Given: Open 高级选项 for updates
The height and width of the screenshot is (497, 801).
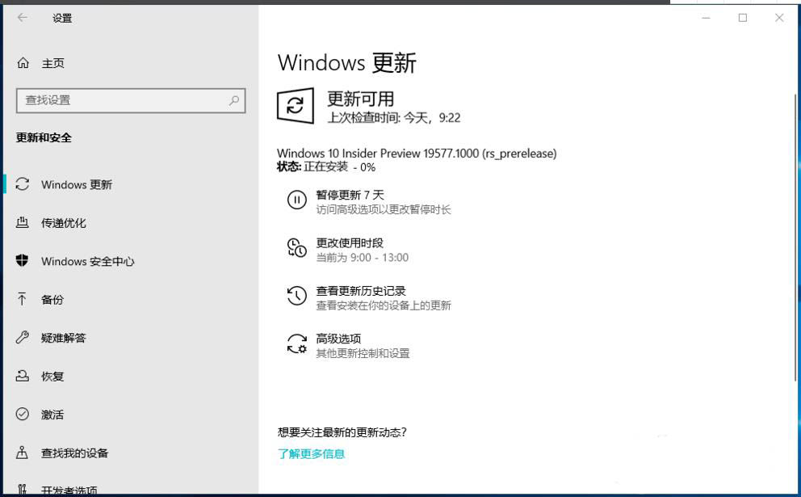Looking at the screenshot, I should pyautogui.click(x=338, y=339).
